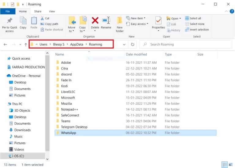Open the recent locations dropdown arrow
The image size is (235, 168).
tap(20, 44)
